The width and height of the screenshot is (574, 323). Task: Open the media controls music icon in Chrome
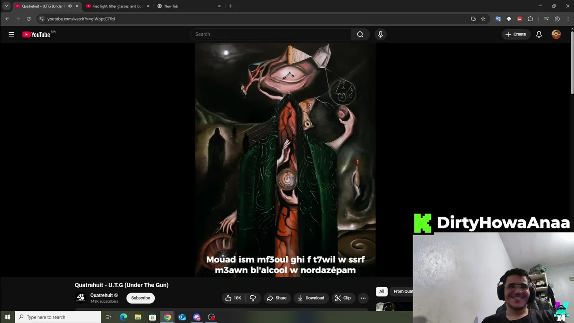(x=546, y=19)
